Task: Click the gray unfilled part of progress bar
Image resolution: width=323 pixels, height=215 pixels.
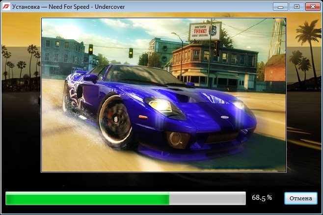Action: click(x=207, y=198)
